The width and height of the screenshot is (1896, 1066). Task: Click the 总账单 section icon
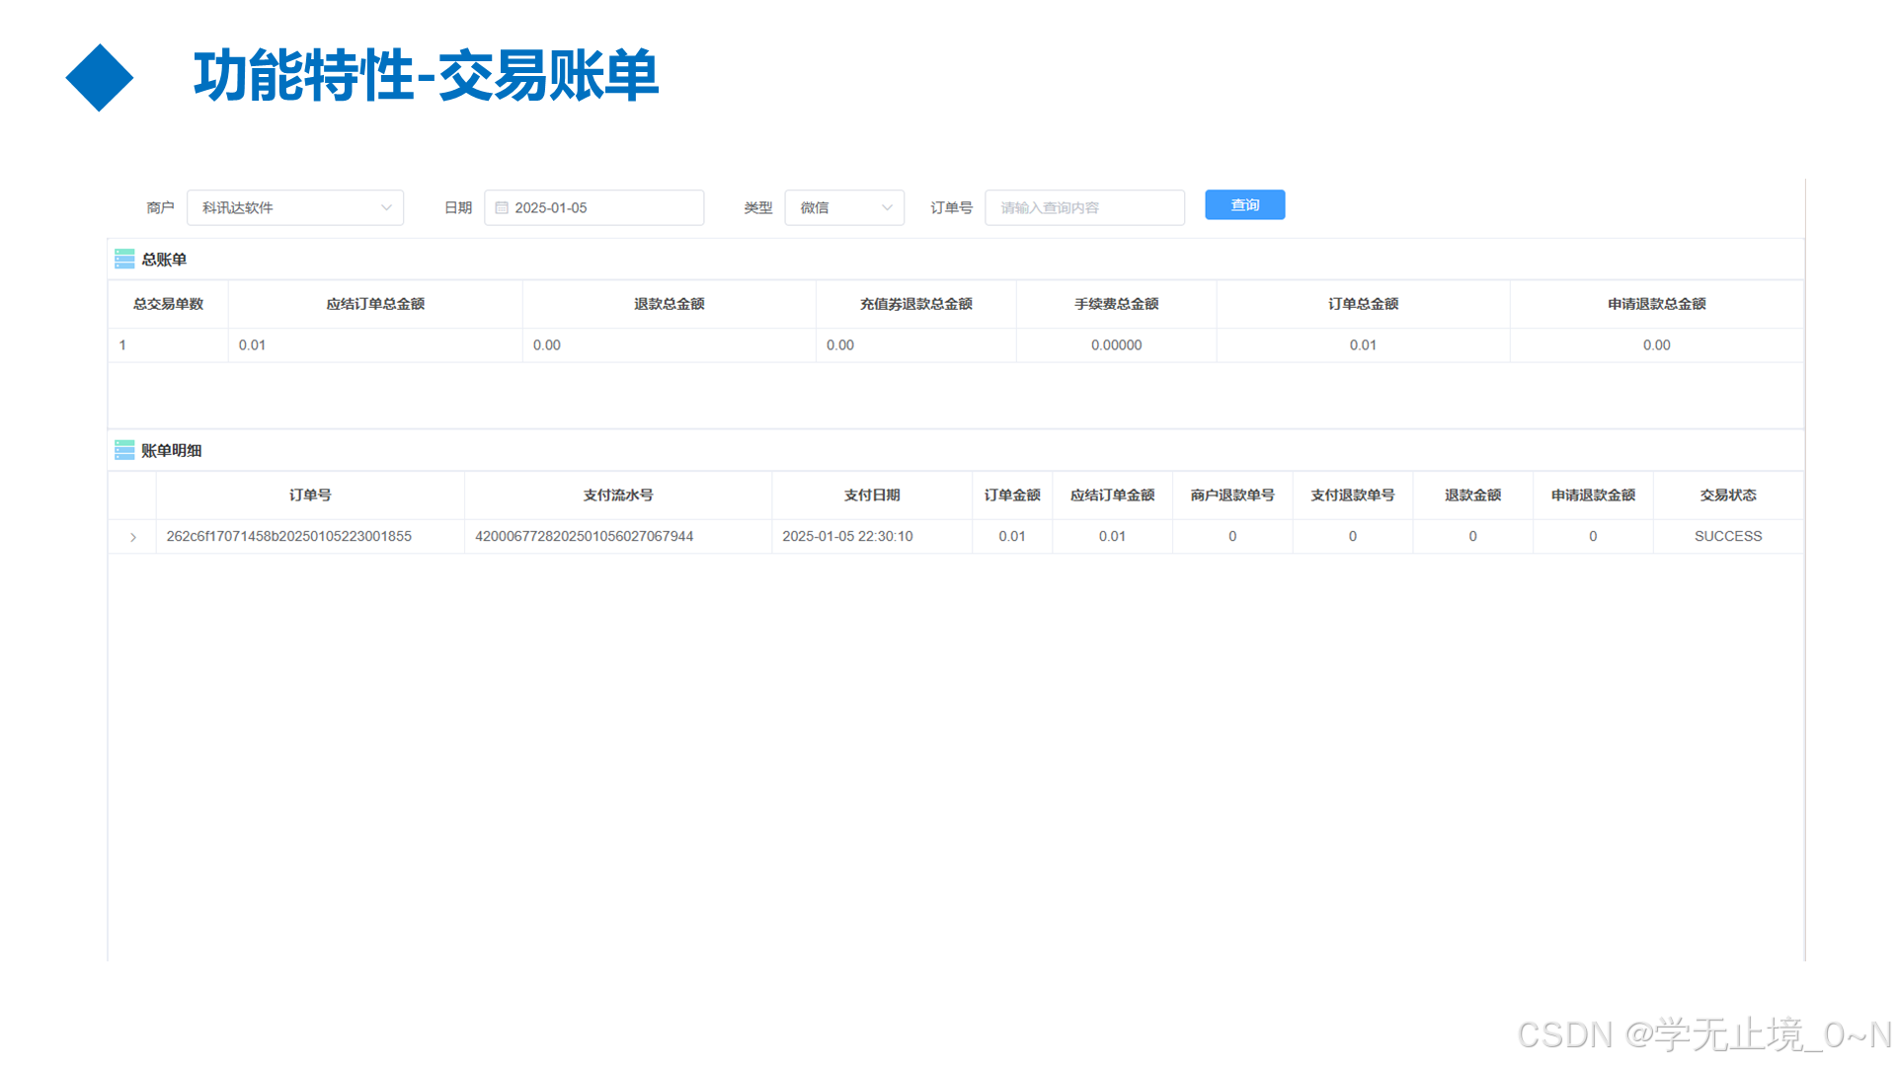point(124,258)
